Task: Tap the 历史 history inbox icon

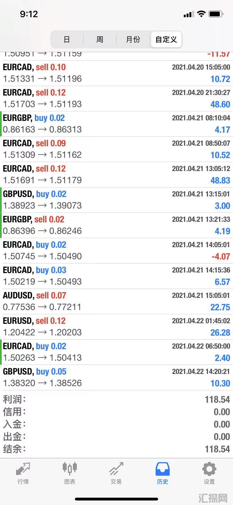Action: pyautogui.click(x=163, y=469)
